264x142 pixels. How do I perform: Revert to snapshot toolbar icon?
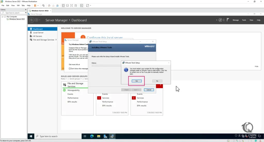point(53,6)
